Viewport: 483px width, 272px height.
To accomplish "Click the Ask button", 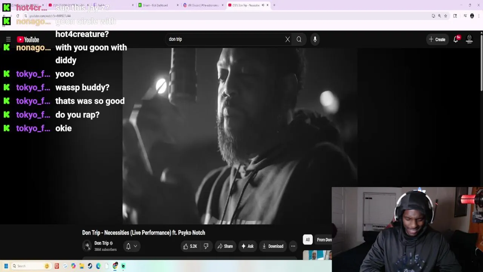I will (247, 246).
